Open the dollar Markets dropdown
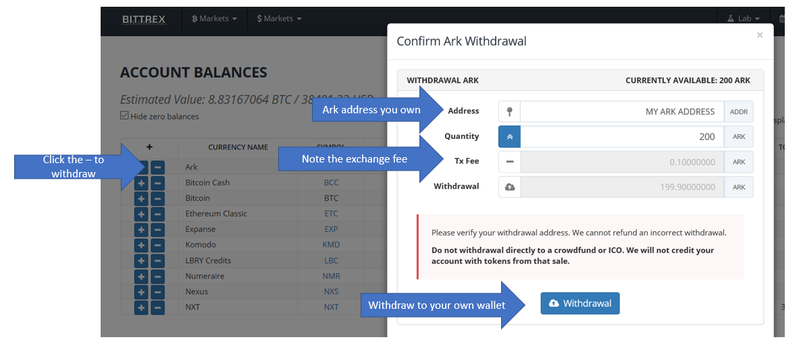803x352 pixels. (x=279, y=19)
